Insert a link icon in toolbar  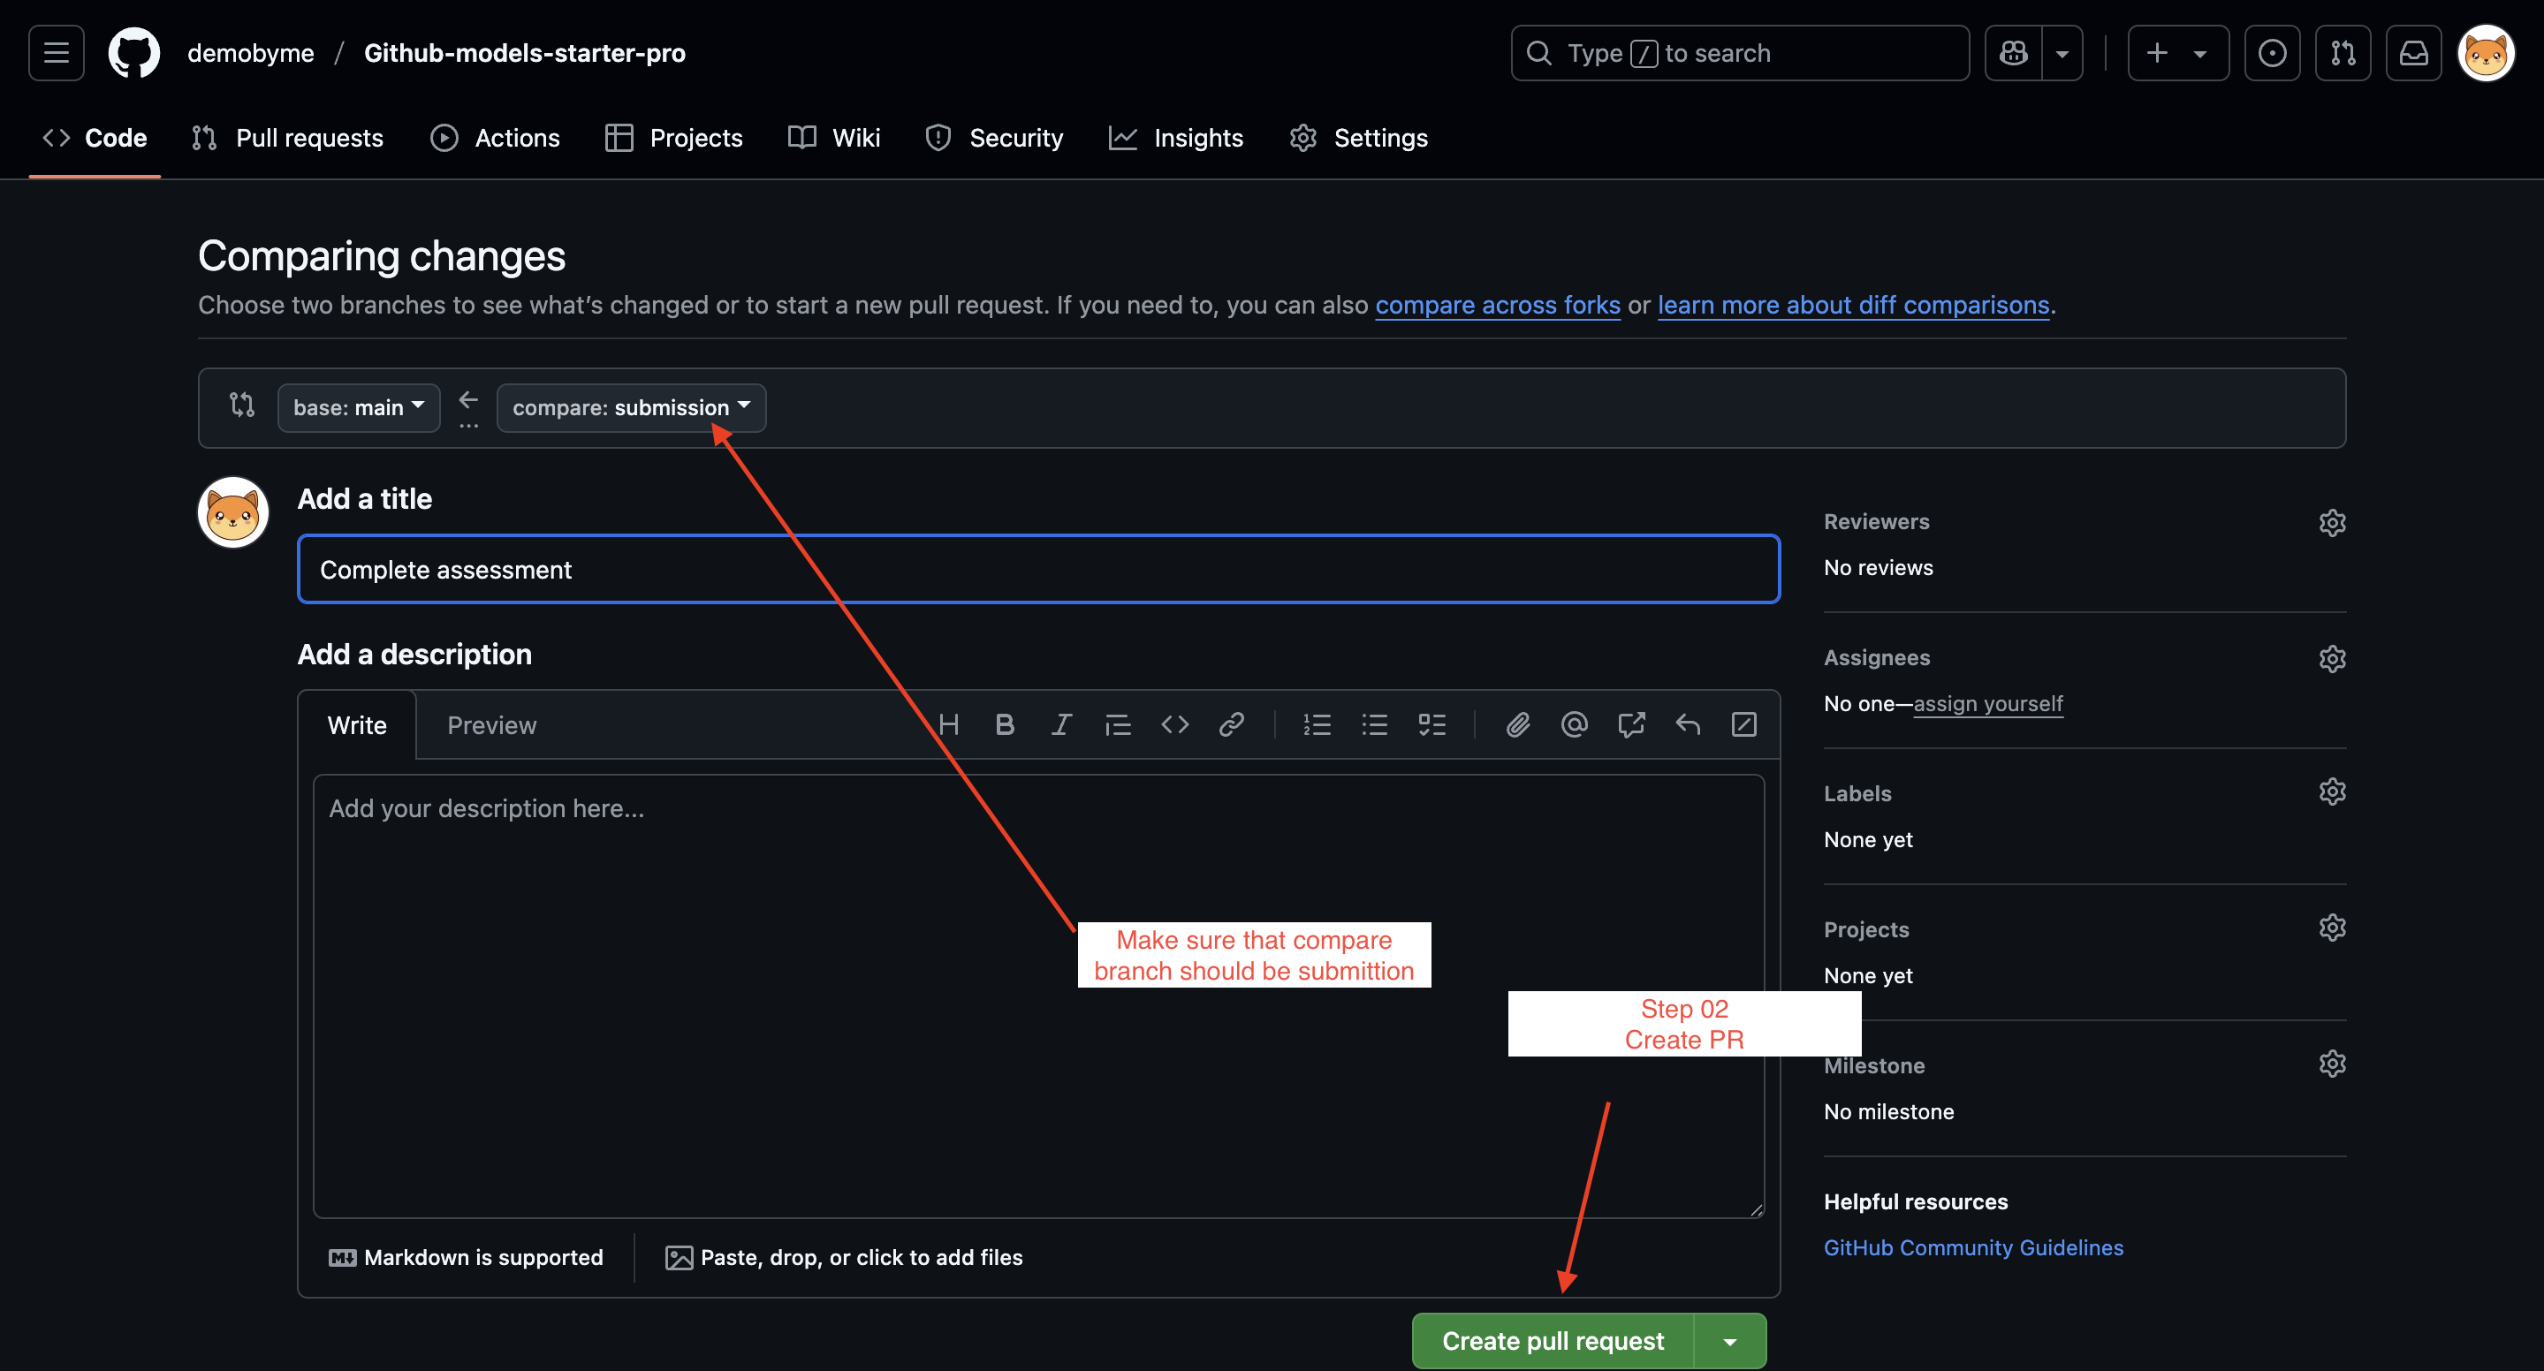coord(1231,724)
